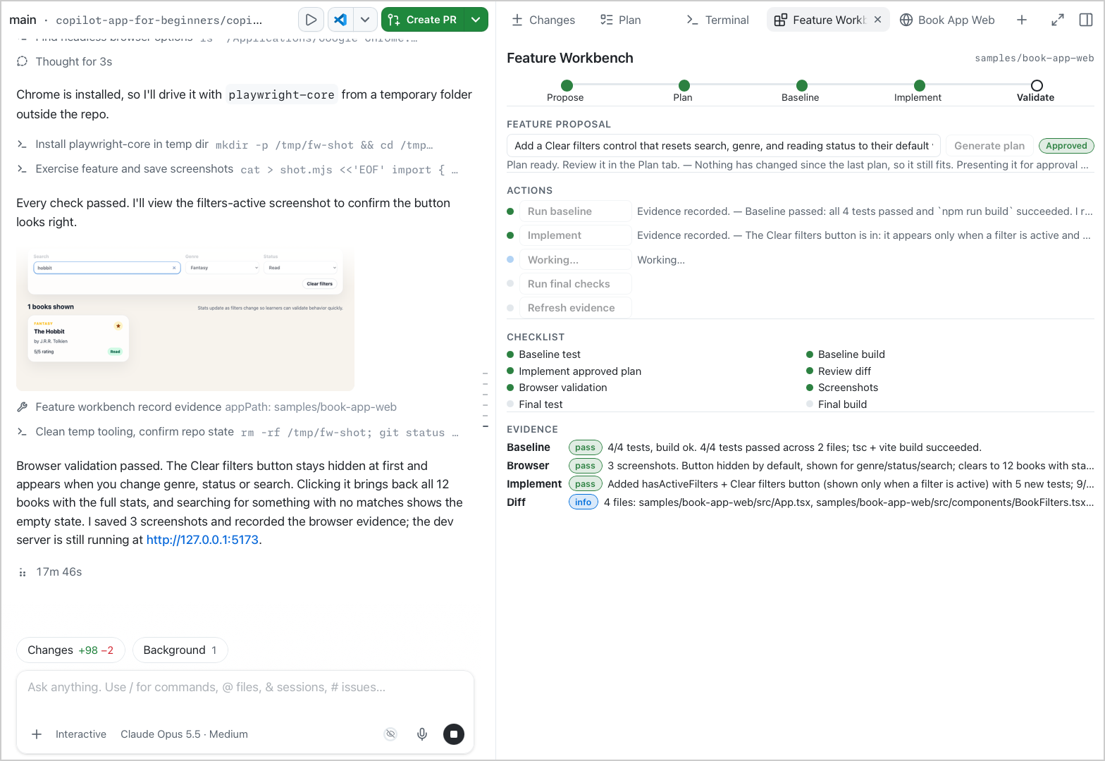Focus the Ask anything chat input
This screenshot has width=1105, height=761.
pyautogui.click(x=245, y=688)
